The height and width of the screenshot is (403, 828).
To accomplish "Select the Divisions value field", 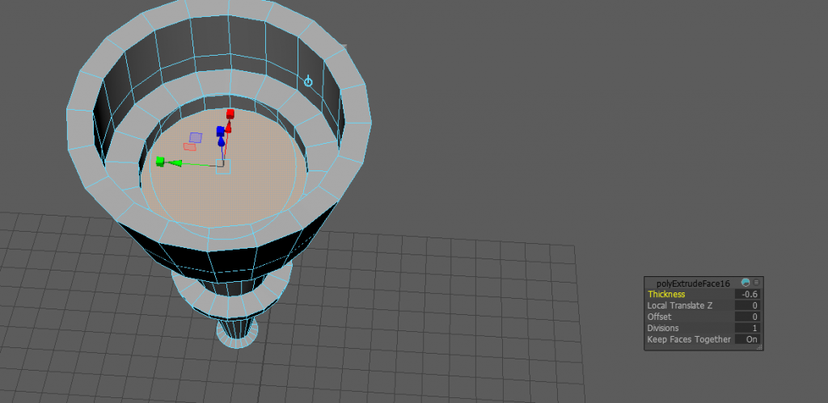I will (747, 328).
